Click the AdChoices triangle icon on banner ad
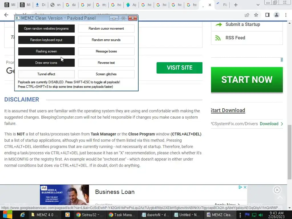Viewport: 292px width, 219px height. coord(240,187)
